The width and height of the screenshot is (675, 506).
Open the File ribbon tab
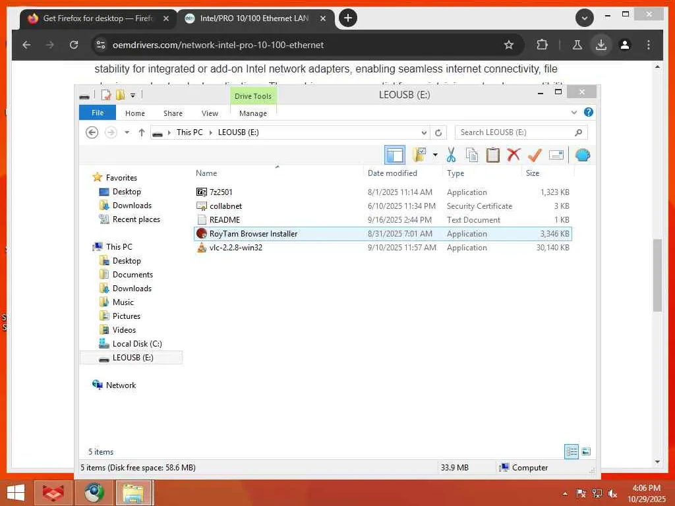click(x=98, y=113)
